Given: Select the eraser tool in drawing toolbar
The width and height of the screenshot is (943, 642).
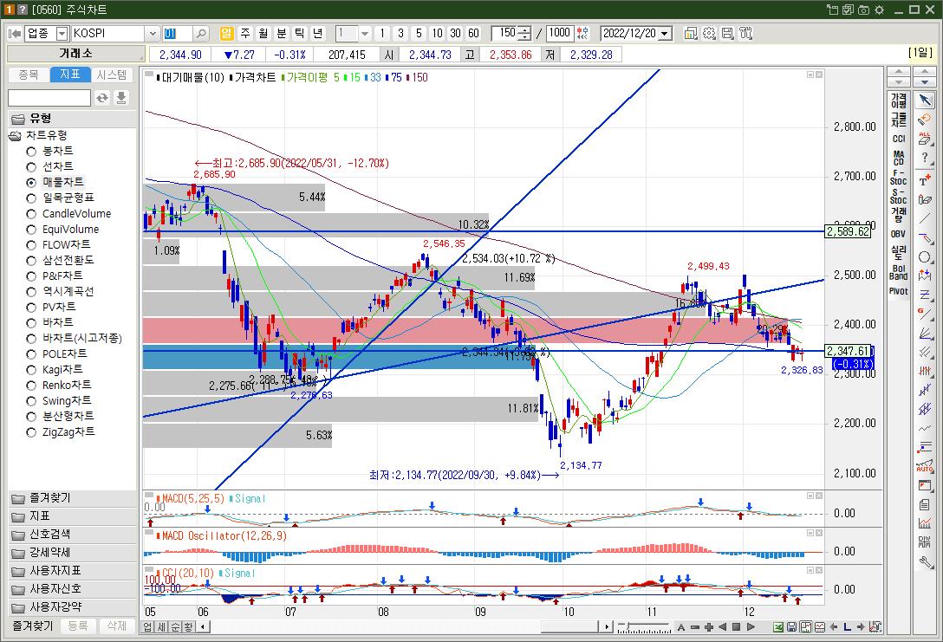Looking at the screenshot, I should click(x=925, y=120).
